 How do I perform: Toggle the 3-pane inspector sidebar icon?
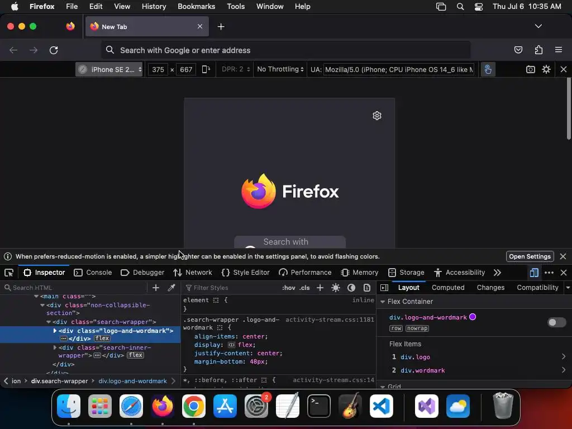point(384,288)
